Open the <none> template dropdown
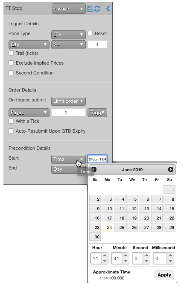The height and width of the screenshot is (291, 184). pos(68,9)
